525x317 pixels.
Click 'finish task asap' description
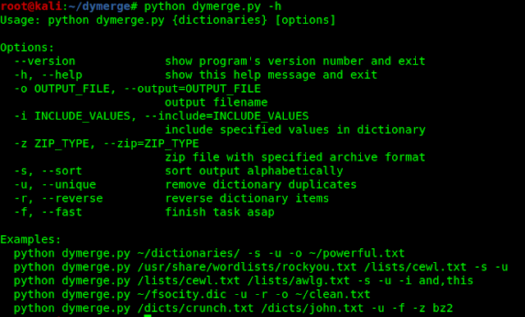220,212
